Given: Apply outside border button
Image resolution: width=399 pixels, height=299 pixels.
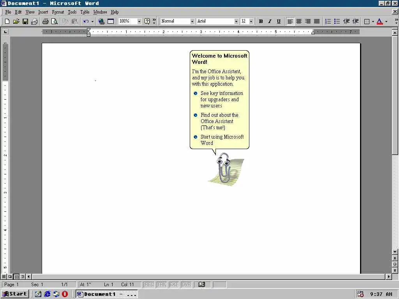Looking at the screenshot, I should coord(367,21).
